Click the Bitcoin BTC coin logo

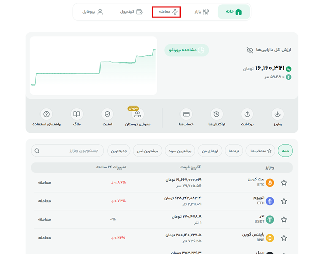(x=270, y=183)
